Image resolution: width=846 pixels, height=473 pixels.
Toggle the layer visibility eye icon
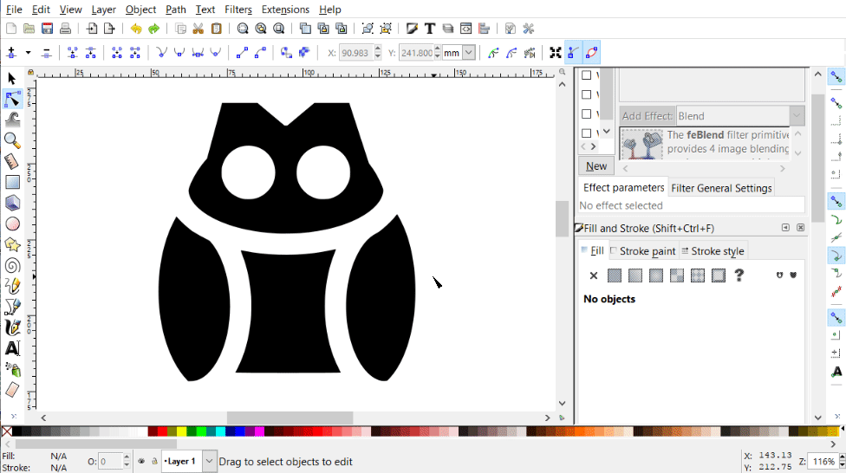point(140,462)
